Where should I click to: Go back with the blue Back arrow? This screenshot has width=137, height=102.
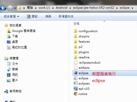(3, 8)
